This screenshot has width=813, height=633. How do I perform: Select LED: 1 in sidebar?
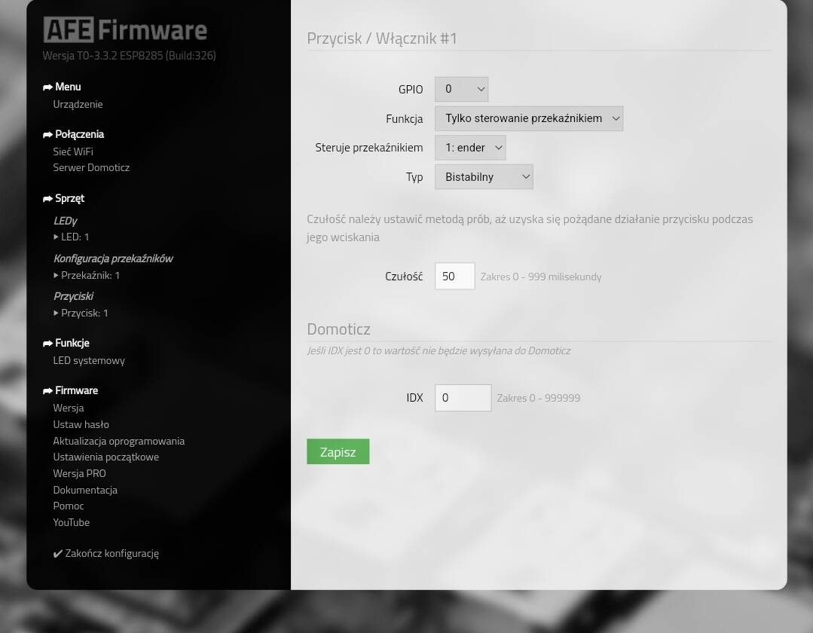pyautogui.click(x=75, y=237)
